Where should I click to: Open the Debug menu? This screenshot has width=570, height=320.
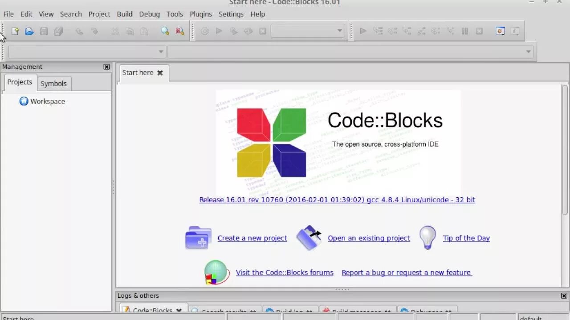click(149, 14)
